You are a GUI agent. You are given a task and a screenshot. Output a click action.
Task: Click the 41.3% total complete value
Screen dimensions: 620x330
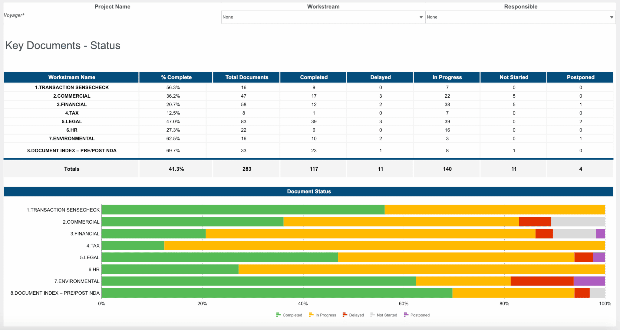point(176,169)
